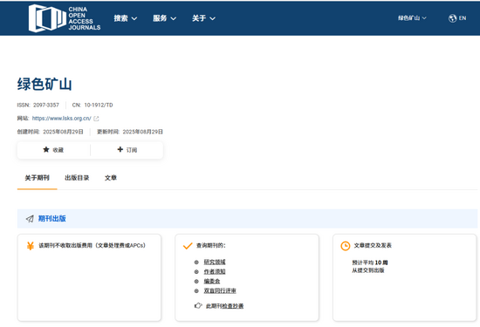Screen dimensions: 480x327
Task: Select the 关于期刊 tab
Action: pos(37,178)
